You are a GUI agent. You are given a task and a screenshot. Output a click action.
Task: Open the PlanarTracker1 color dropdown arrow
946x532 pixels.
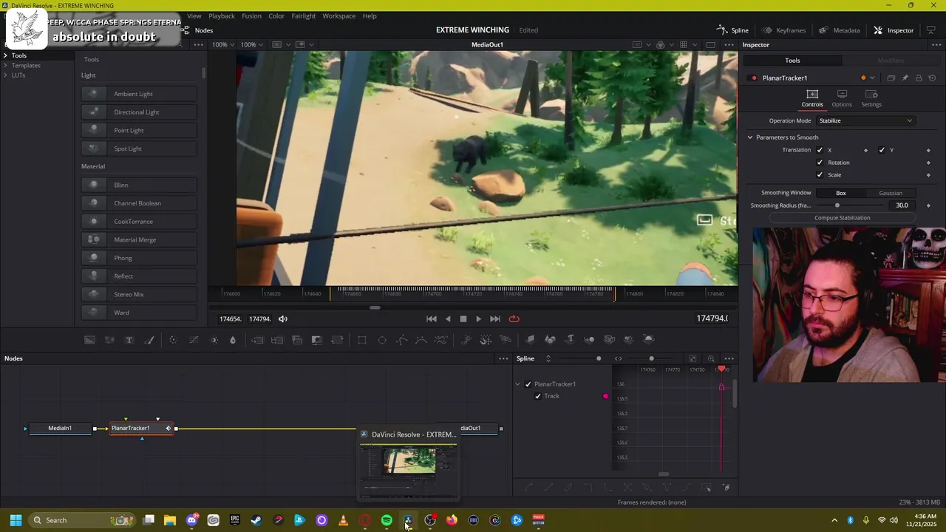point(872,78)
